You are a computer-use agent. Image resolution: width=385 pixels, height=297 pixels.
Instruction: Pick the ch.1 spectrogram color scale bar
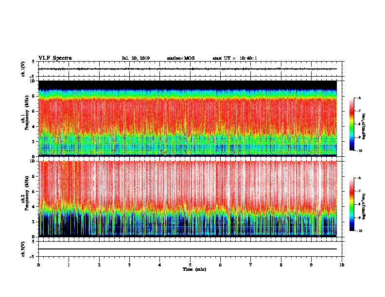pyautogui.click(x=351, y=124)
